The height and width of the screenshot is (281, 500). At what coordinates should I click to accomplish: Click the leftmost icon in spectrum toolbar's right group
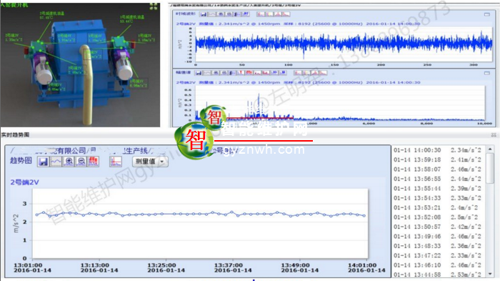tap(298, 73)
